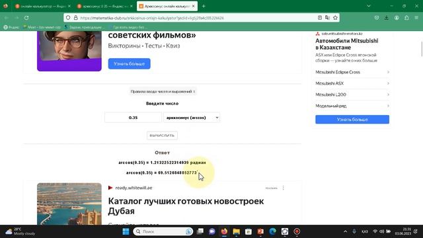Viewport: 423px width, 238px height.
Task: Expand 'Правила ввода чисел и выражений'
Action: coord(163,91)
